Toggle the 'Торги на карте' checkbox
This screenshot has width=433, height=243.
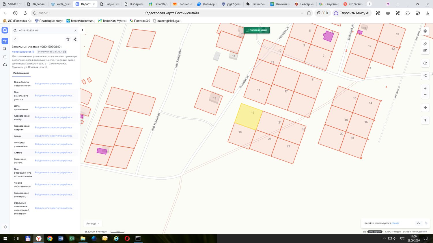247,30
